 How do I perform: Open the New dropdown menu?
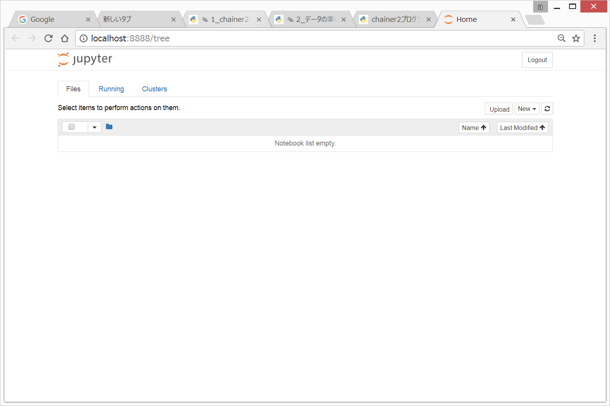click(x=527, y=109)
